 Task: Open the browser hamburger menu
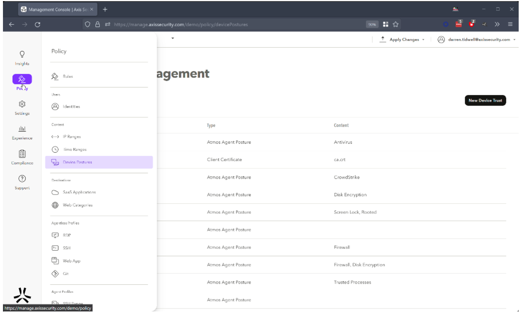point(510,24)
